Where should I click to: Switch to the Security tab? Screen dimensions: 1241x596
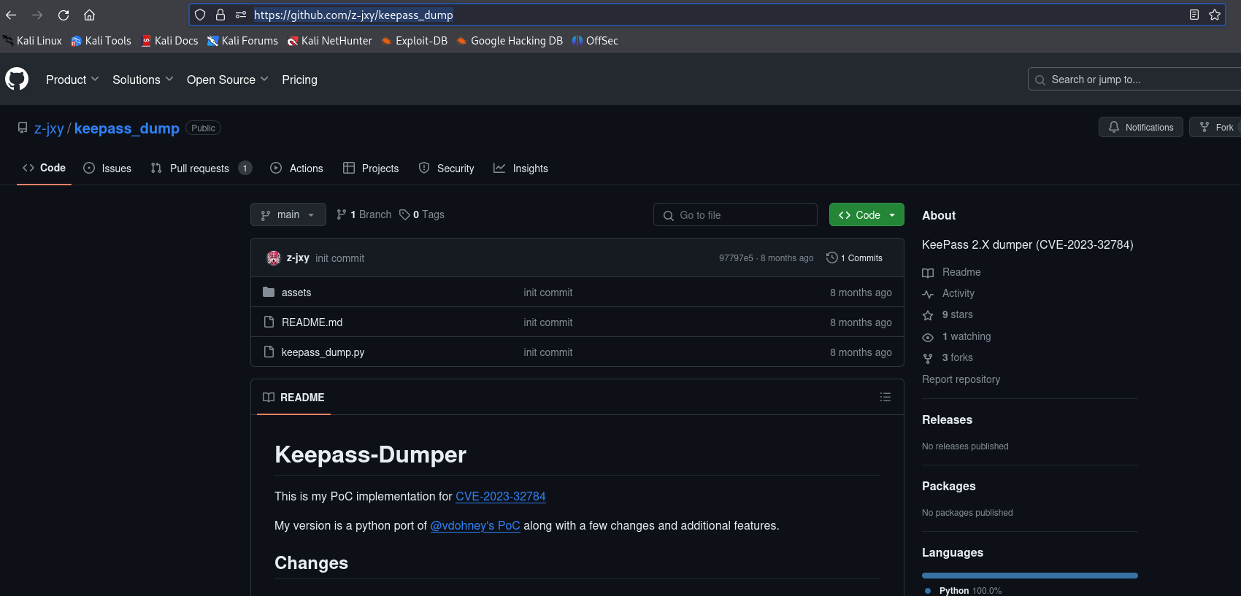tap(446, 169)
